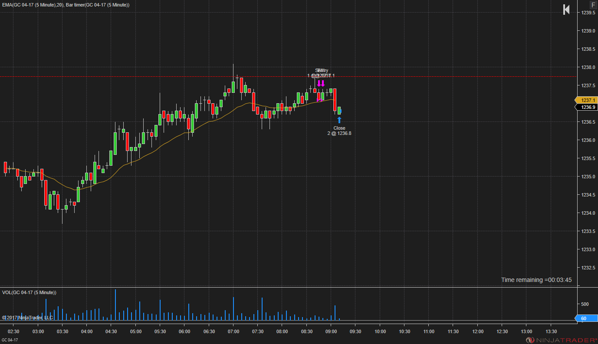Click the 02:30 time axis label
The height and width of the screenshot is (344, 598).
pyautogui.click(x=13, y=331)
